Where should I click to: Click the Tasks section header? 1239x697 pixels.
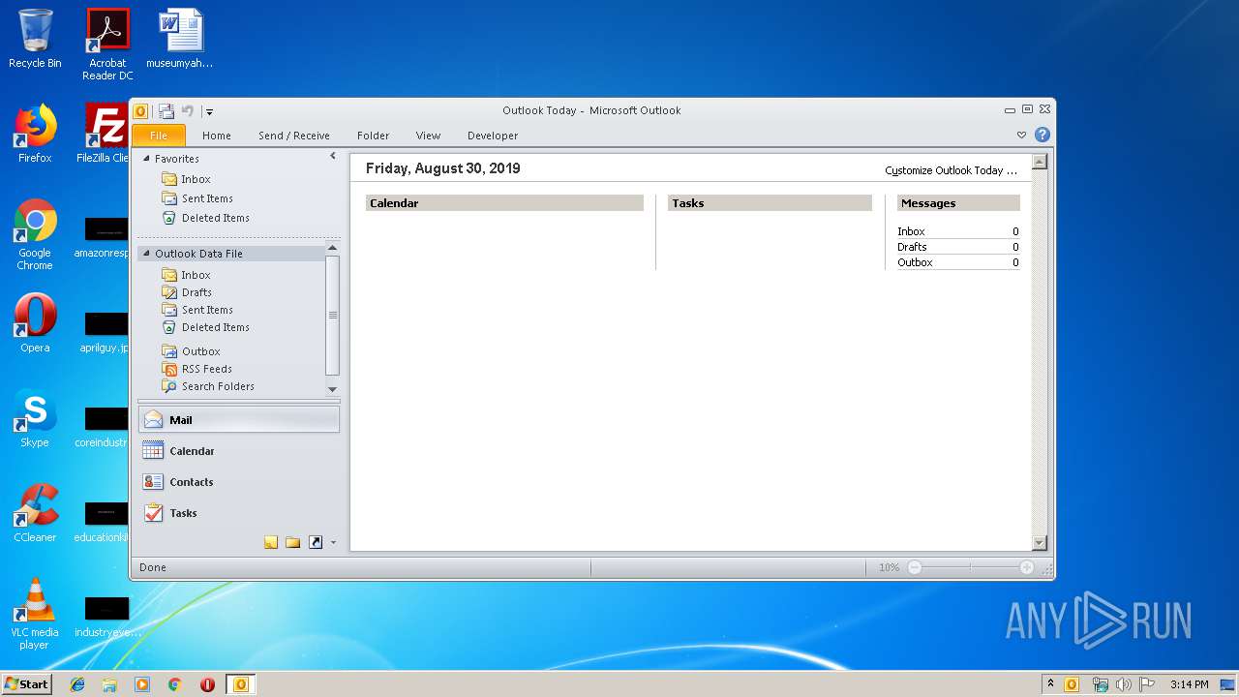(x=770, y=203)
